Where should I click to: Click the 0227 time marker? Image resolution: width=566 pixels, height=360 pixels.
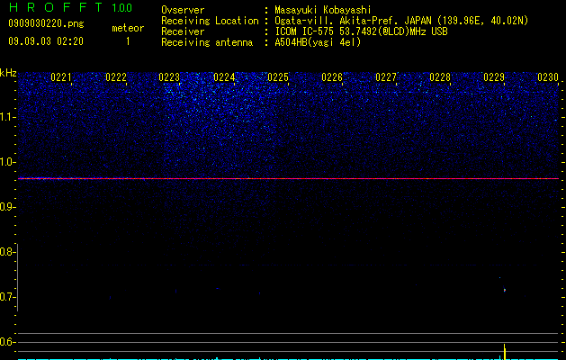[x=386, y=77]
